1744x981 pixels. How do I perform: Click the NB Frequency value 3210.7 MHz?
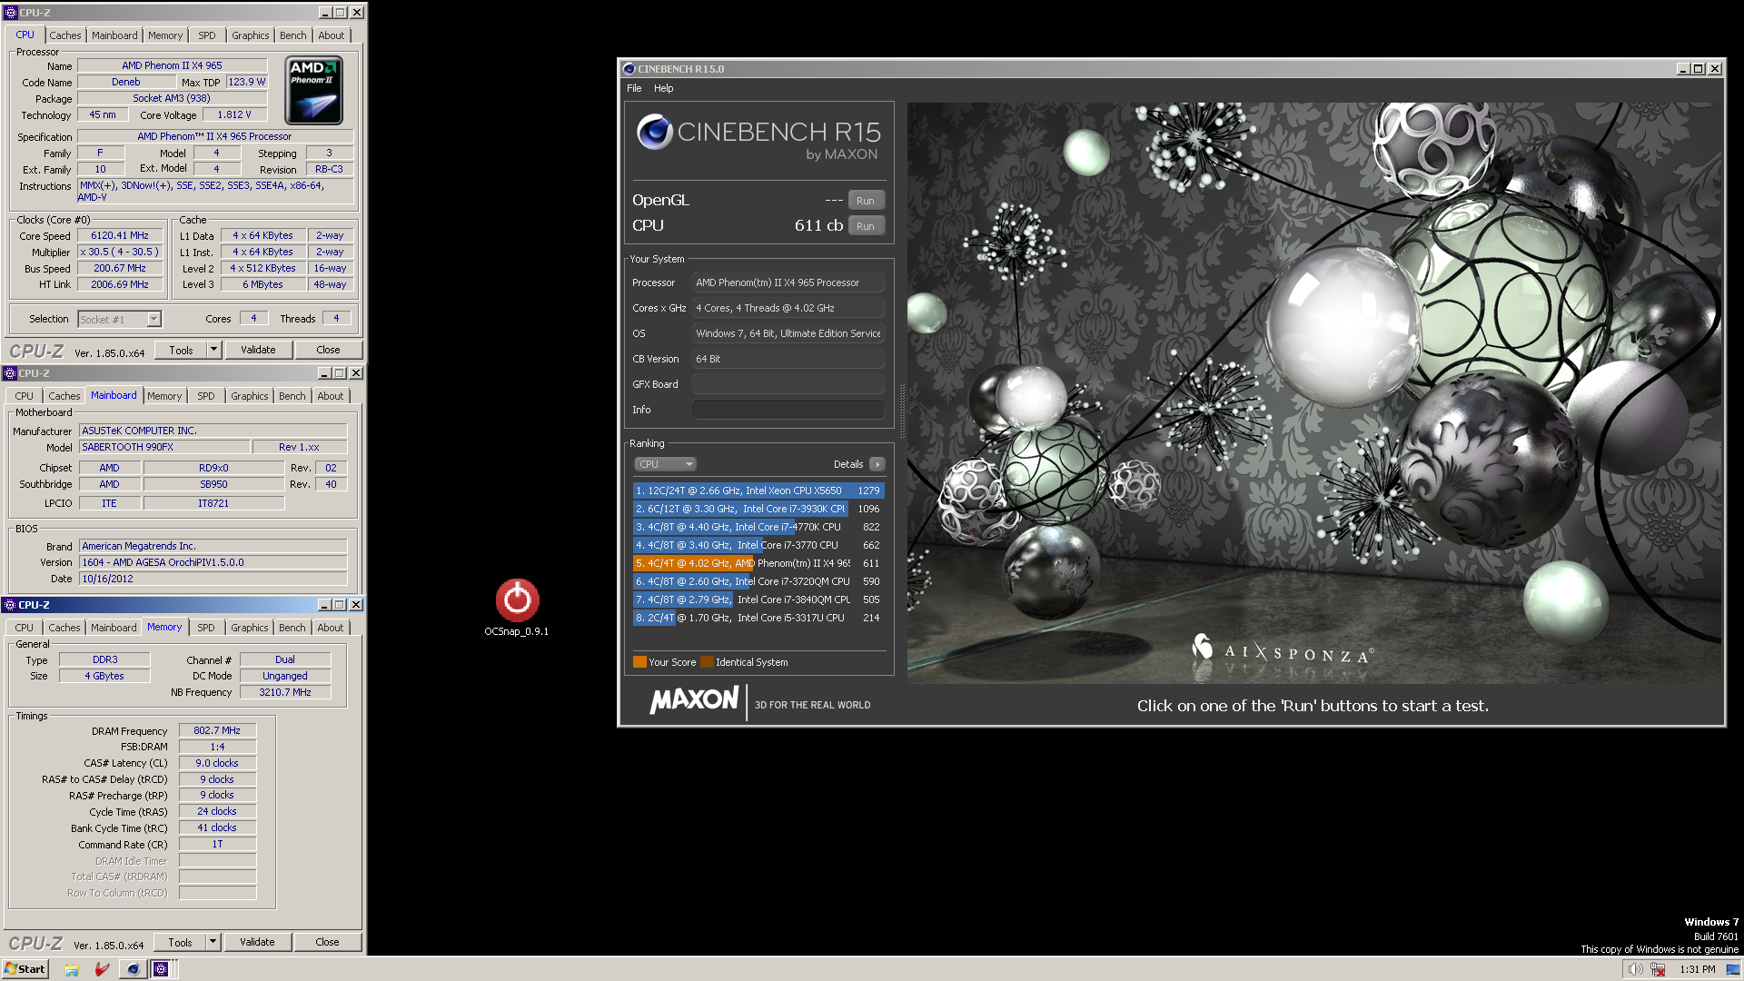click(285, 692)
